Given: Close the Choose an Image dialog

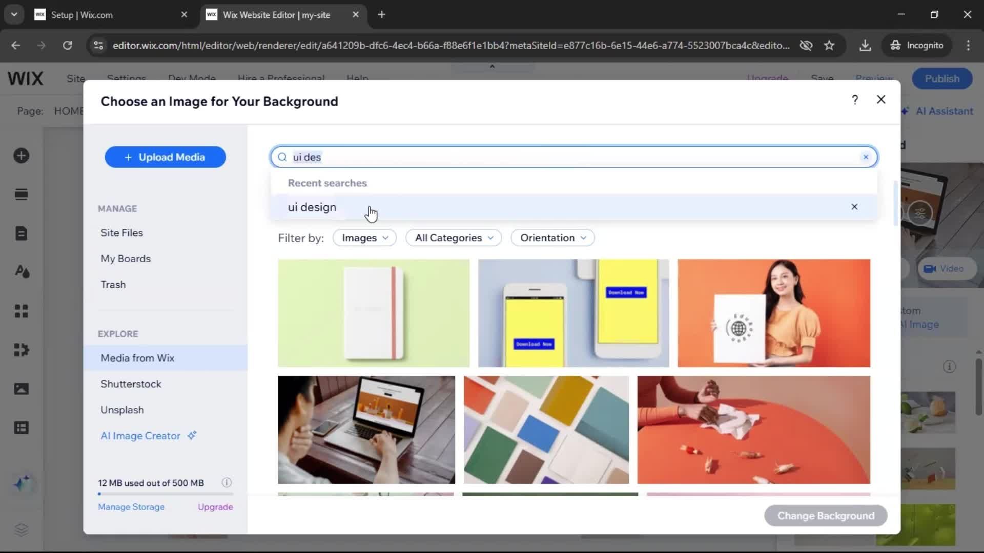Looking at the screenshot, I should pos(881,99).
